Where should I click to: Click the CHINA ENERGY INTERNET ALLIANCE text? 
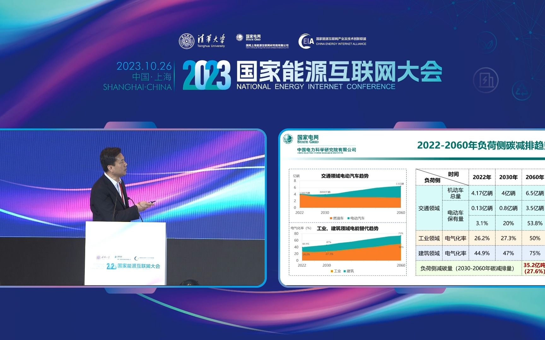tap(341, 44)
